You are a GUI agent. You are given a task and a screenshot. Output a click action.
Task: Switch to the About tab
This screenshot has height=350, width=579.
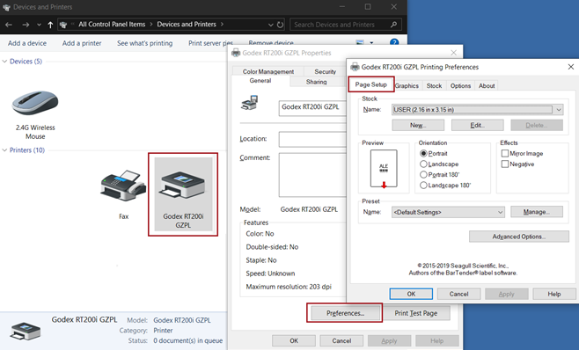pyautogui.click(x=487, y=85)
